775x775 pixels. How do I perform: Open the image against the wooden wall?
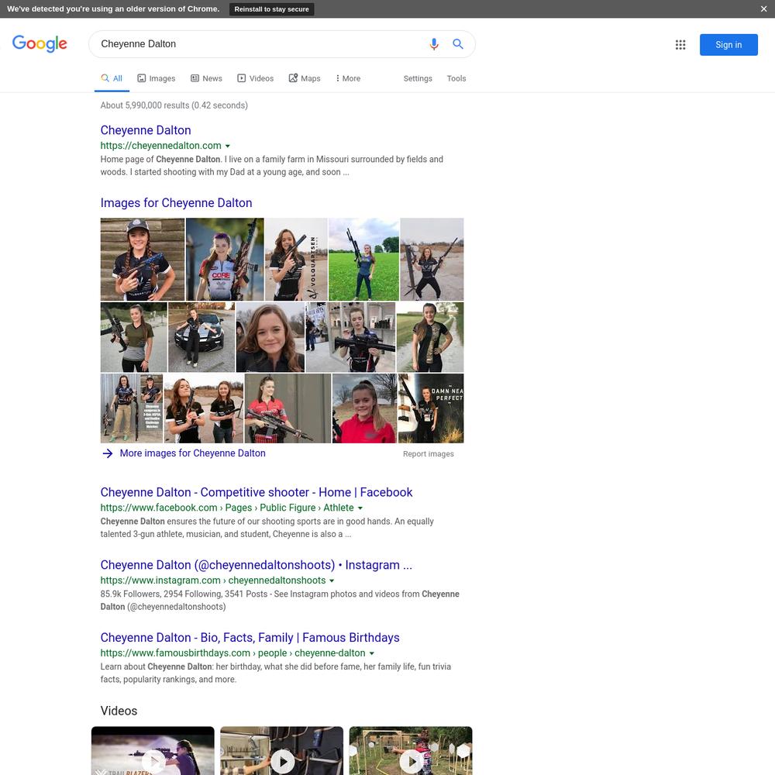pyautogui.click(x=143, y=260)
